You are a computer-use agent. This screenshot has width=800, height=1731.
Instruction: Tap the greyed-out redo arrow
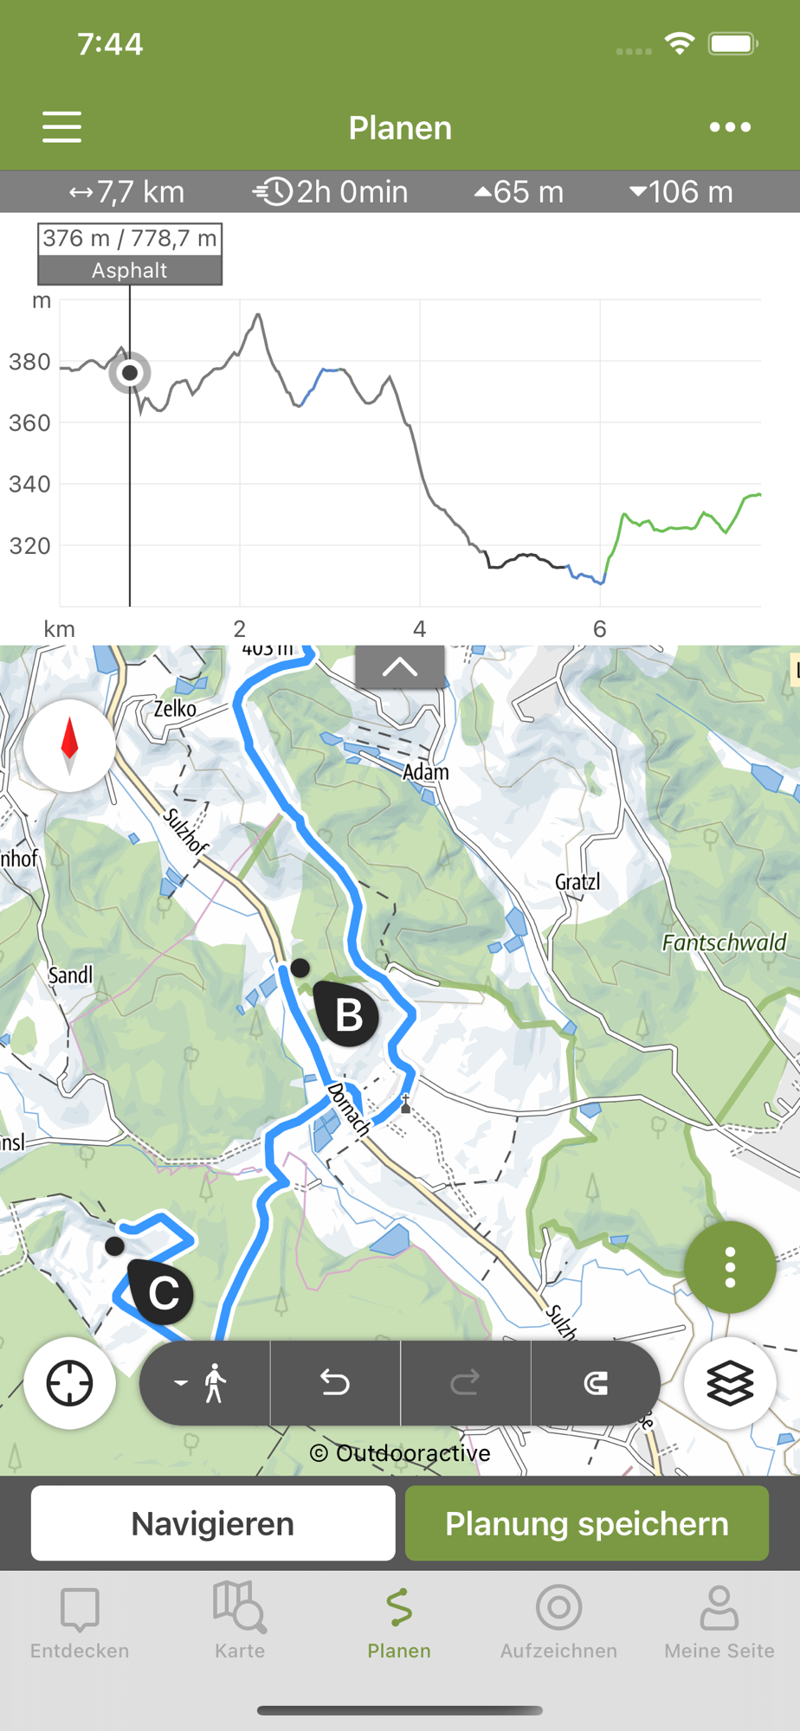pos(466,1383)
